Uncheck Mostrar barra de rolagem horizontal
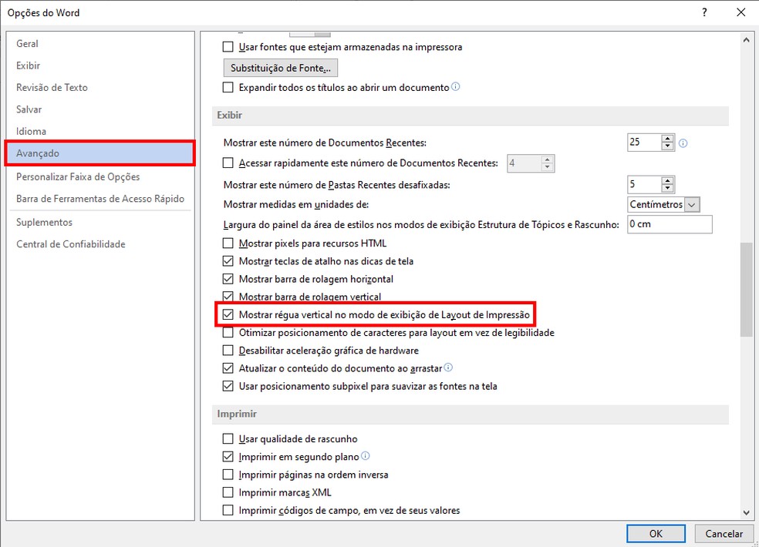759x547 pixels. [x=228, y=279]
